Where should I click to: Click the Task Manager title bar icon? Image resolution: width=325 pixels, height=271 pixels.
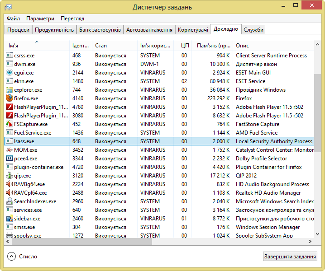tap(8, 7)
